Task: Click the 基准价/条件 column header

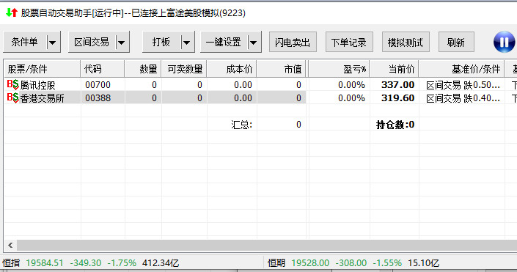Action: point(461,69)
